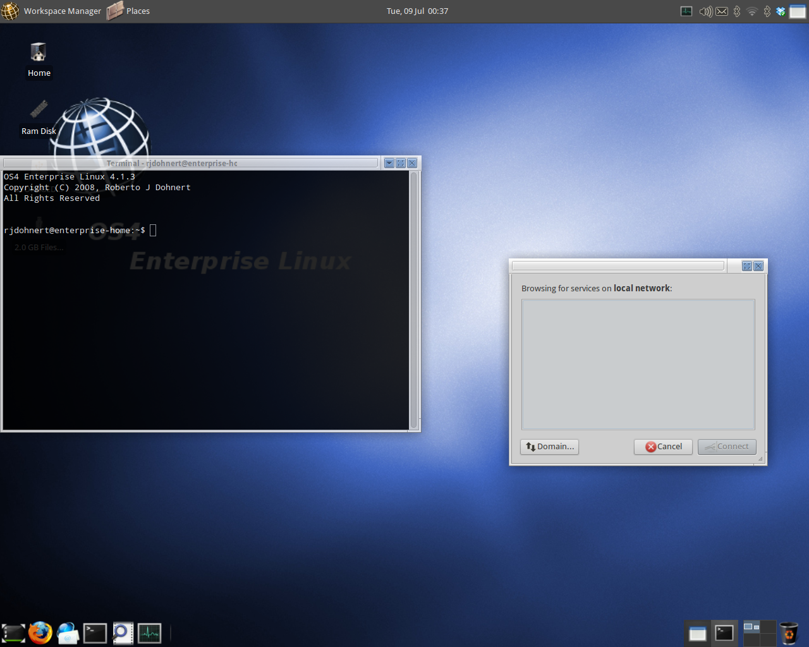Cancel the local network service browsing

click(663, 447)
